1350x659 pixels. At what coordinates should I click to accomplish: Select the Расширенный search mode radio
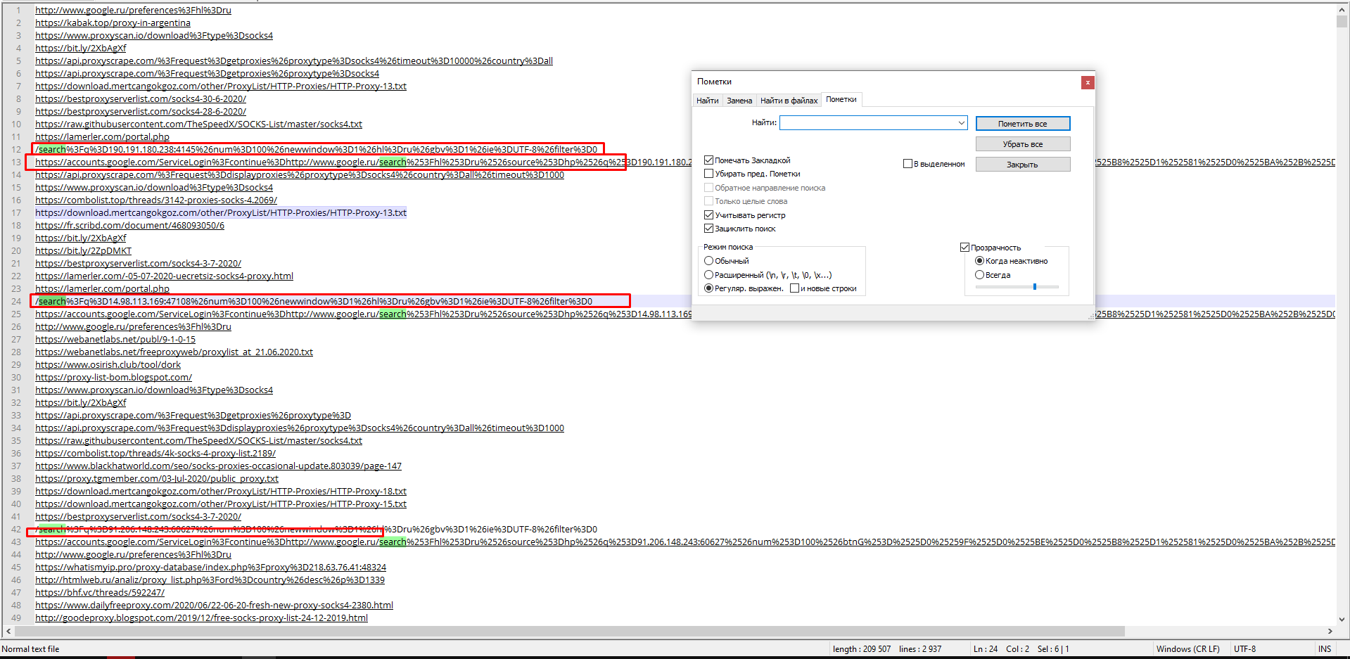(709, 275)
